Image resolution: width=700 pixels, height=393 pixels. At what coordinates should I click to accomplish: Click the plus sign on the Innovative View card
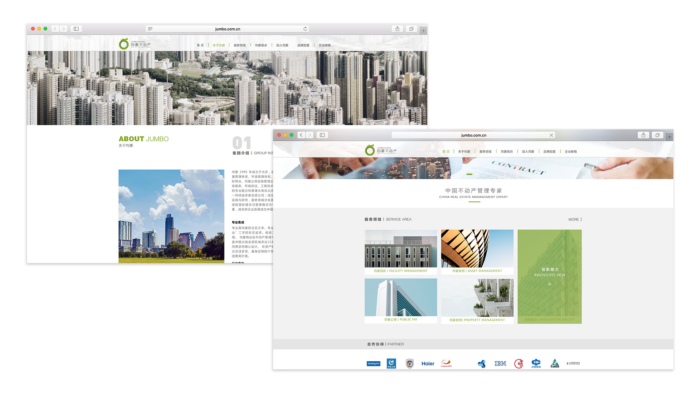tap(549, 284)
